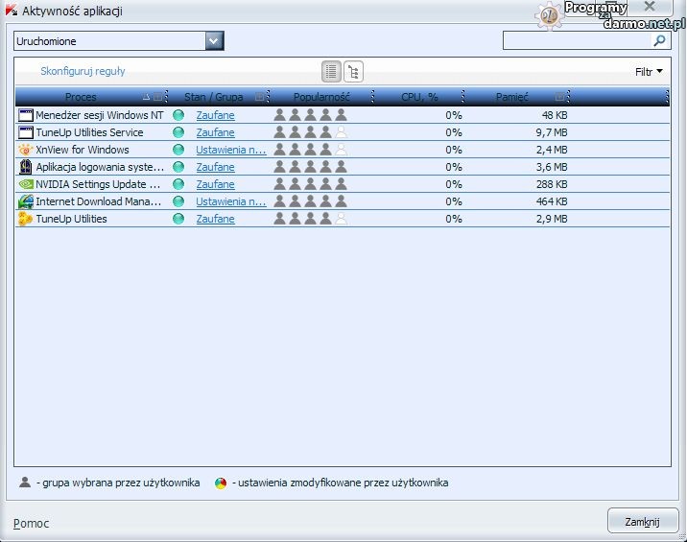Click status orb for Menedżer sesji
Viewport: 687px width, 542px height.
[178, 115]
